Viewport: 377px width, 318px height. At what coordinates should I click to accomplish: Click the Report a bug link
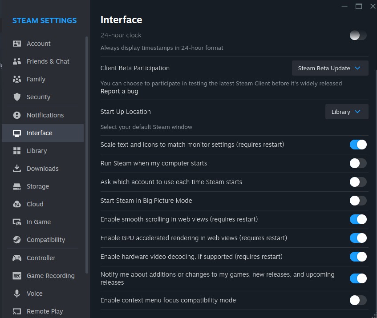click(x=119, y=91)
